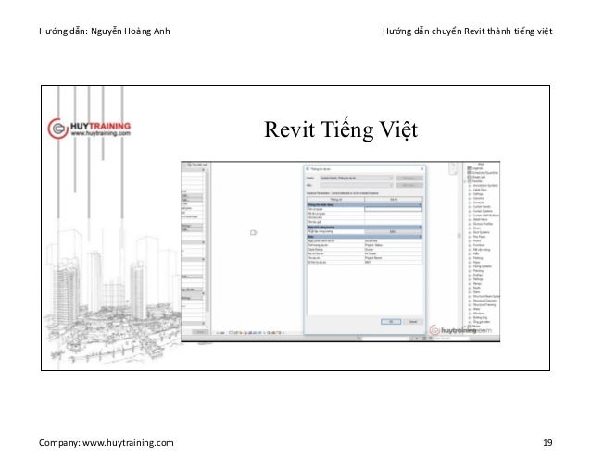Select Ceilings under Families

click(478, 194)
